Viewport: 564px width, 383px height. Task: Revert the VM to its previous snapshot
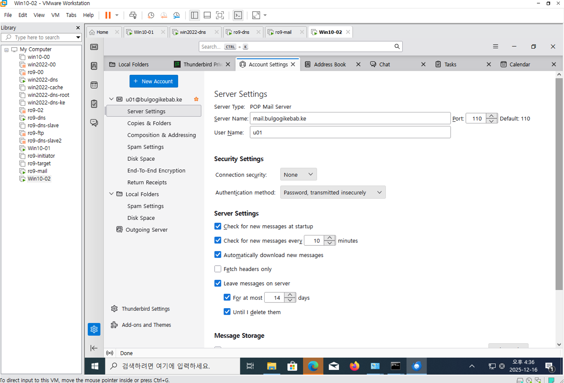[x=164, y=15]
